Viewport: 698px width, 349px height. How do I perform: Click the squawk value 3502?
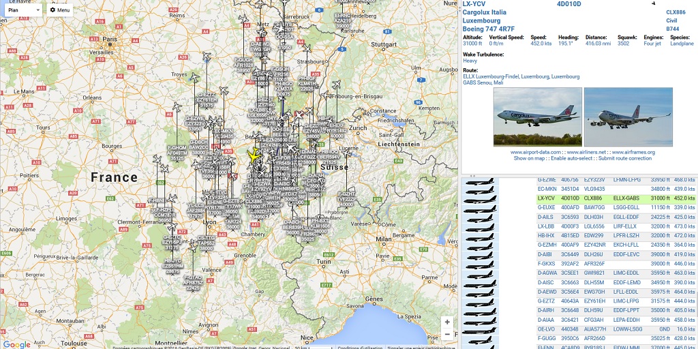(x=623, y=44)
